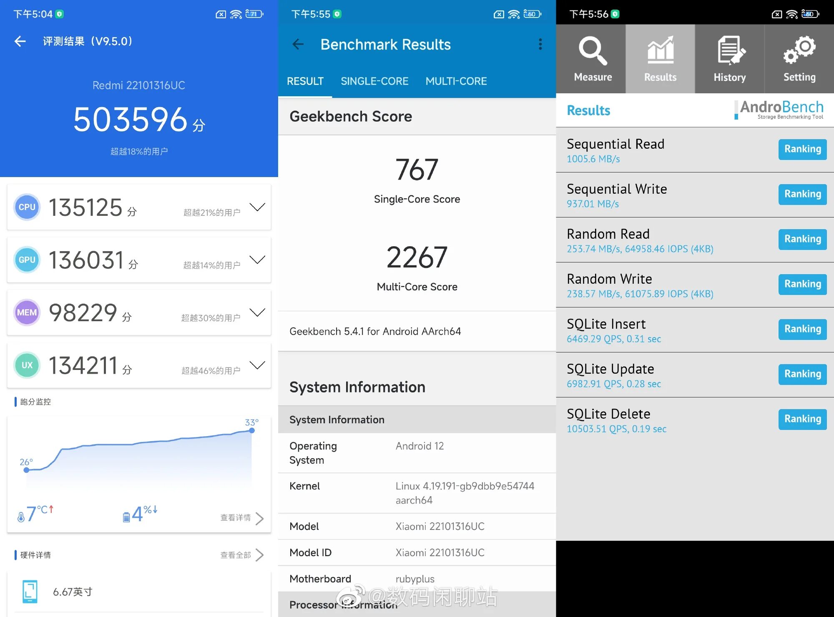This screenshot has height=617, width=834.
Task: Navigate back in Geekbench results
Action: point(298,43)
